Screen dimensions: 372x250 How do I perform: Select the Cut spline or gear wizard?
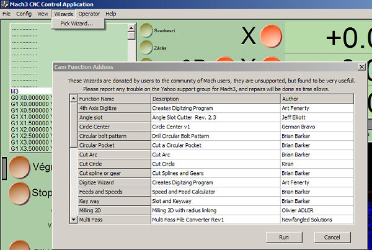click(114, 173)
